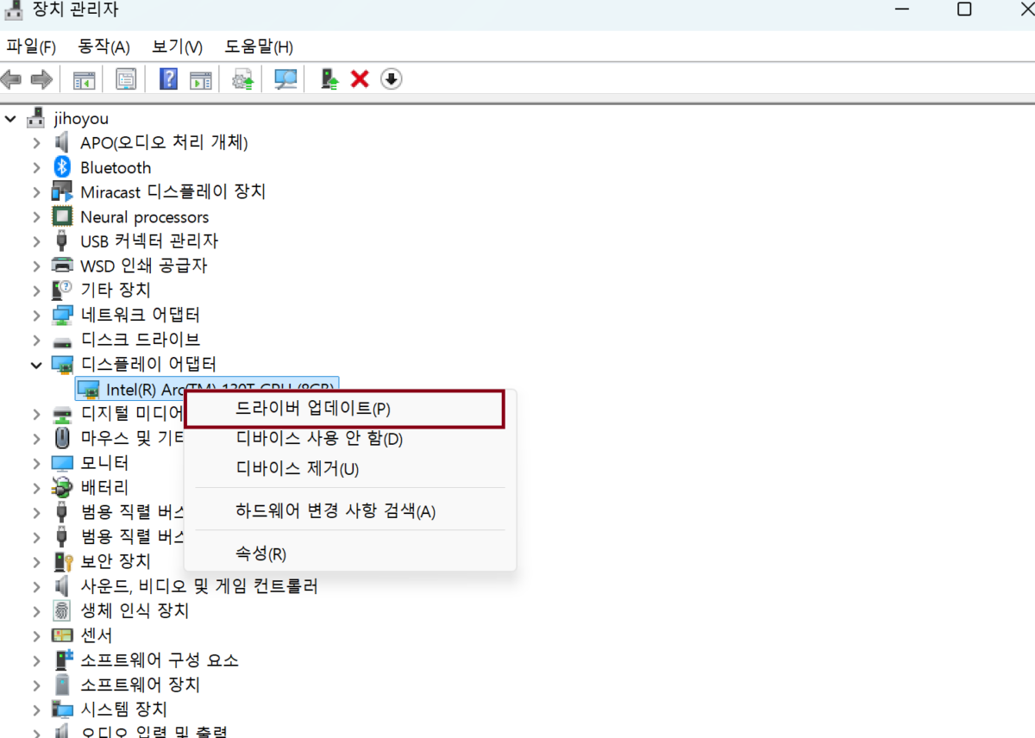This screenshot has width=1035, height=738.
Task: Open Help via the blue question mark icon
Action: 169,79
